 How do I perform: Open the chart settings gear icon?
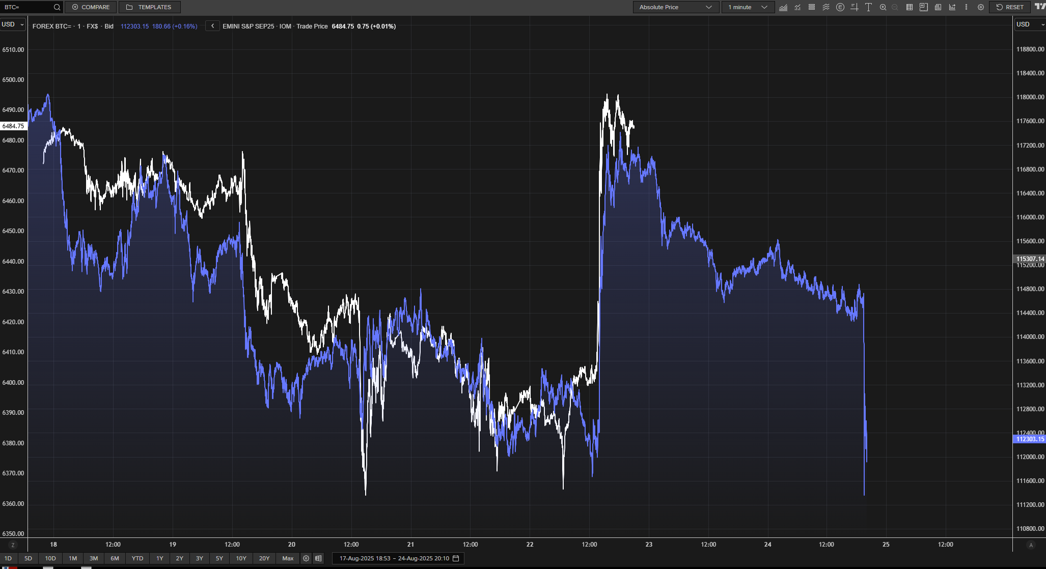[x=981, y=7]
